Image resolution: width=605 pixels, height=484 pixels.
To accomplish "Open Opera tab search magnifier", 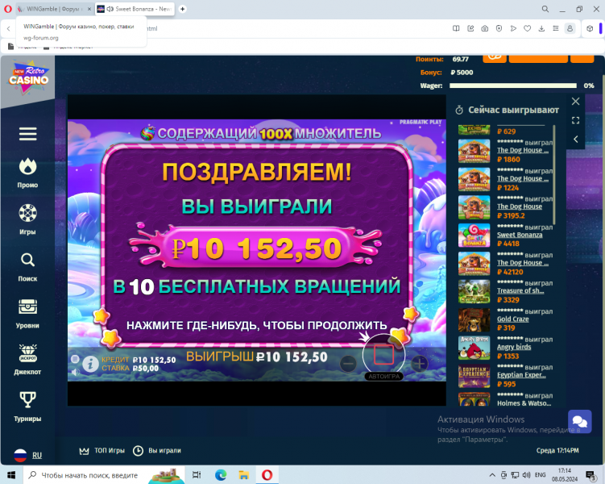I will click(x=545, y=9).
